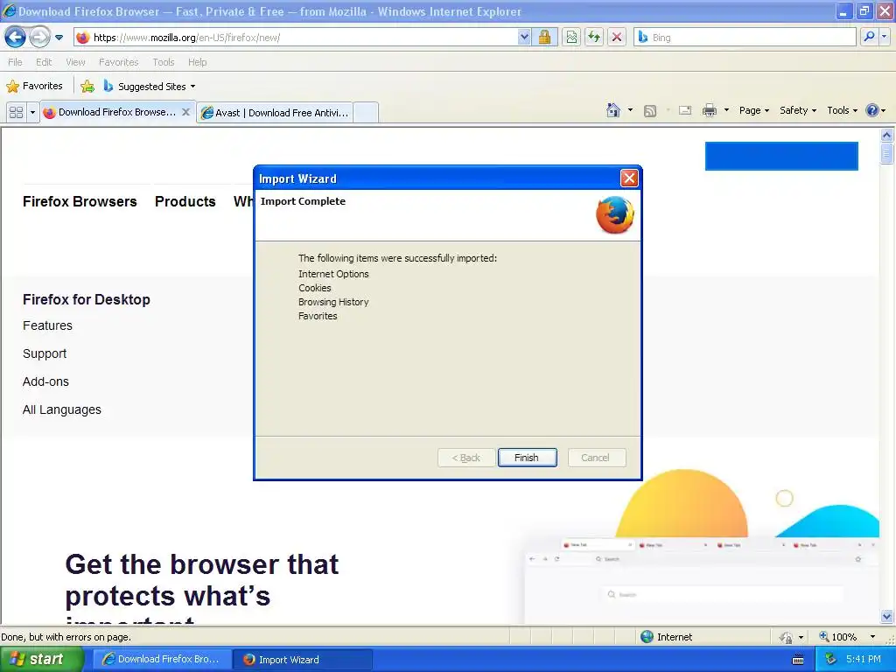896x672 pixels.
Task: Click the page scrollbar up arrow
Action: [x=887, y=136]
